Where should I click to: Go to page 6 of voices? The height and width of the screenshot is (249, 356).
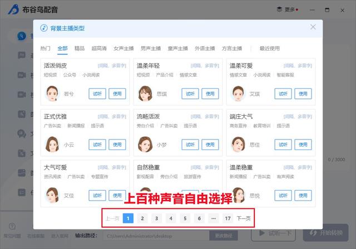click(199, 218)
